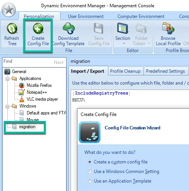189x191 pixels.
Task: Select the Notepad++ icon in tree
Action: click(x=22, y=92)
